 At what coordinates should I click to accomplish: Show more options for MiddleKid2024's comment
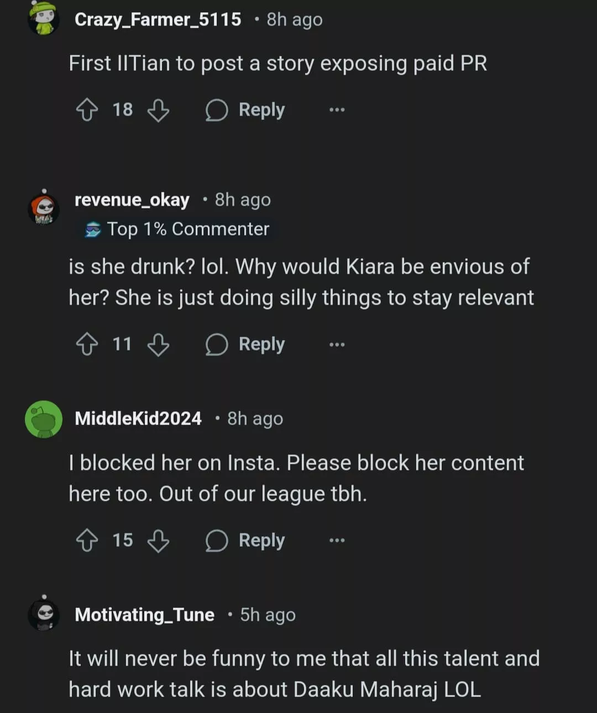(x=337, y=541)
